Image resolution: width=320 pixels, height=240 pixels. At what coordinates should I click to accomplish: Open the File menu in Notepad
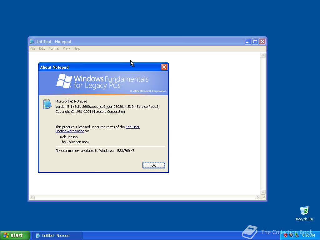[x=33, y=48]
